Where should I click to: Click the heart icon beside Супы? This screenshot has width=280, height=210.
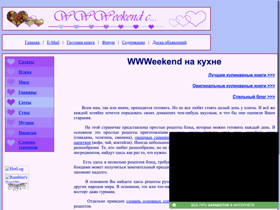coord(11,112)
